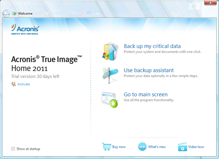Click the Activate link
The height and width of the screenshot is (159, 219).
(x=24, y=84)
